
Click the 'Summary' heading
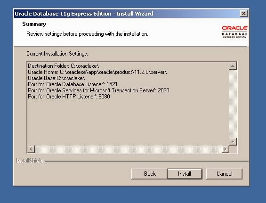pyautogui.click(x=34, y=24)
